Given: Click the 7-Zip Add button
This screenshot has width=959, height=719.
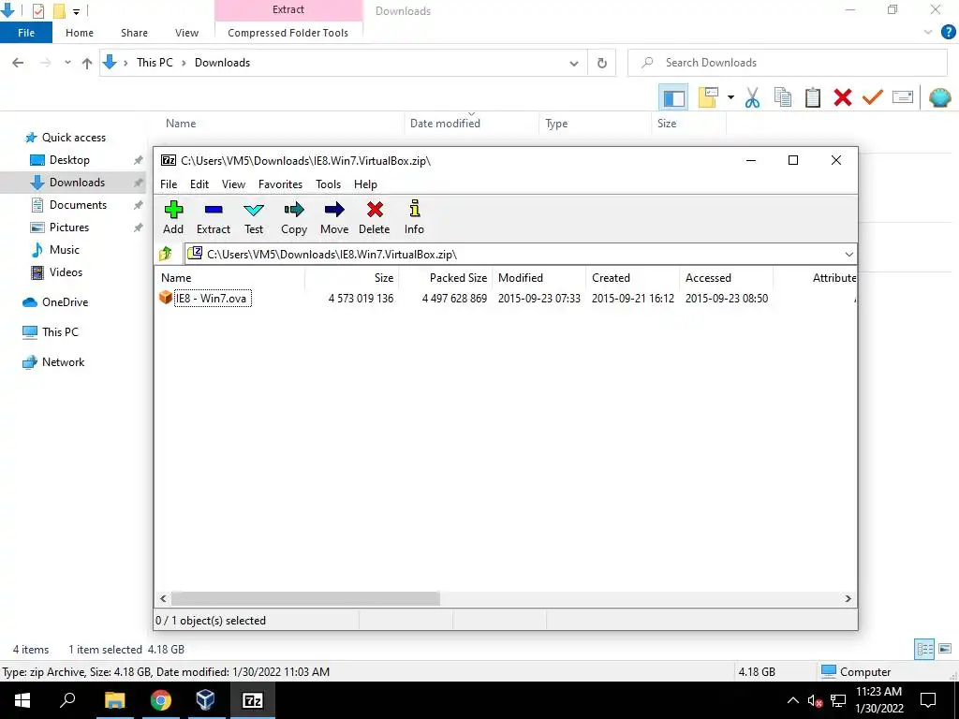Looking at the screenshot, I should coord(173,217).
